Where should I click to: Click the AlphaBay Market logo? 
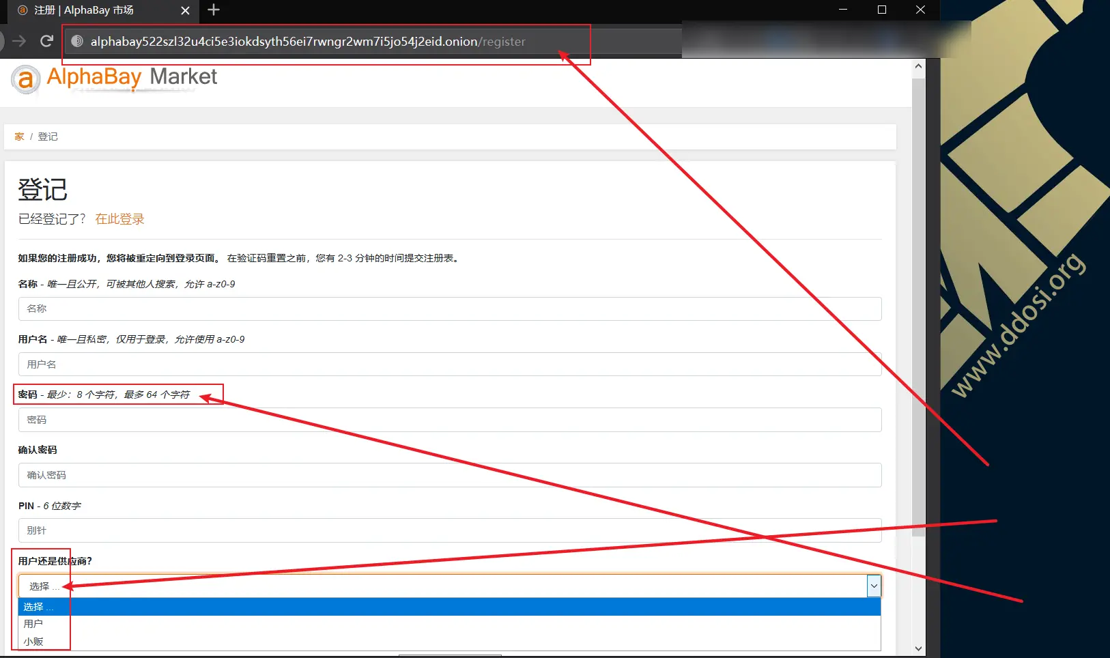(114, 78)
